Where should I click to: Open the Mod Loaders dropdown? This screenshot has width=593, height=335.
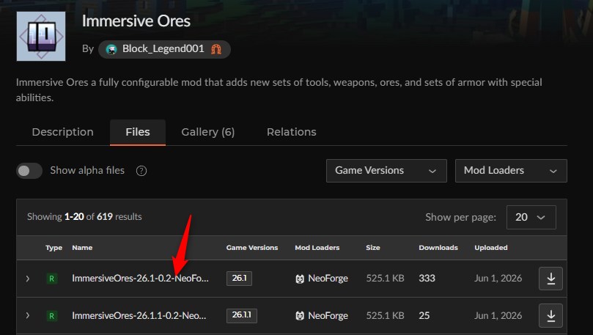pos(511,171)
